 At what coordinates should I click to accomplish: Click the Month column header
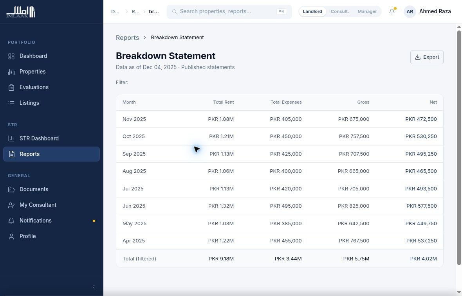pyautogui.click(x=129, y=102)
